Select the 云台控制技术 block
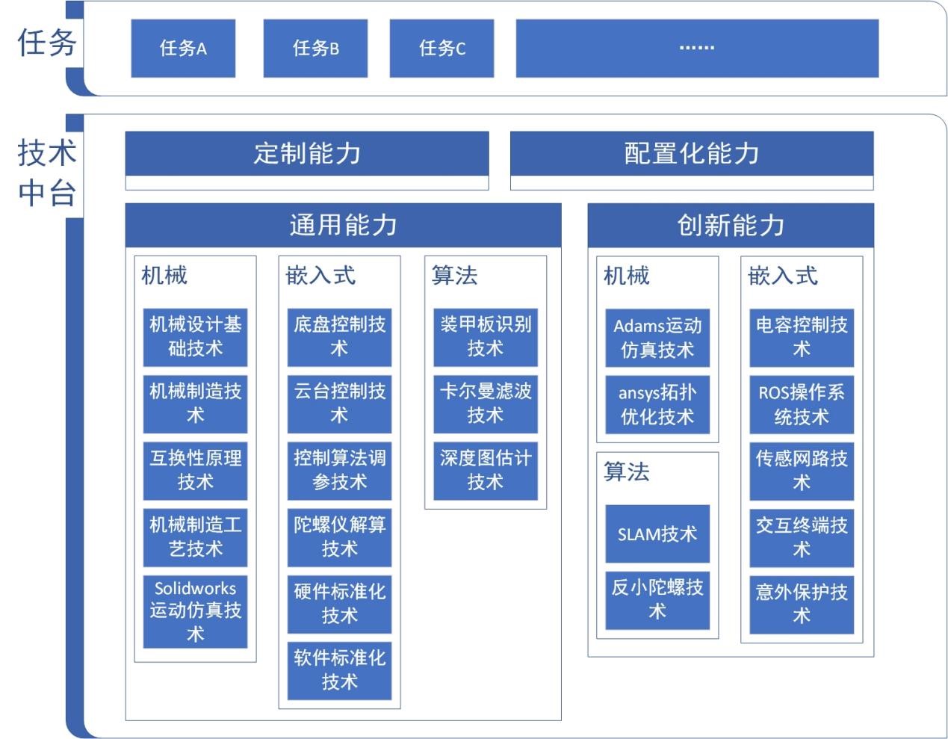The width and height of the screenshot is (948, 739). point(339,403)
